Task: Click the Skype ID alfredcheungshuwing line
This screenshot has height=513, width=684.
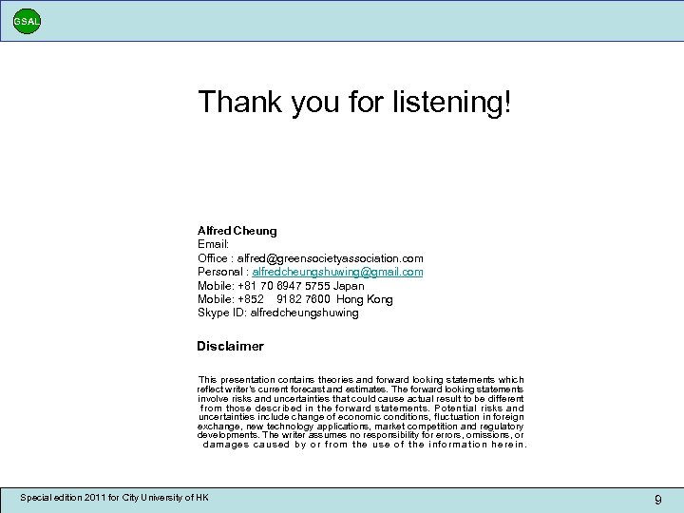Action: (x=277, y=313)
